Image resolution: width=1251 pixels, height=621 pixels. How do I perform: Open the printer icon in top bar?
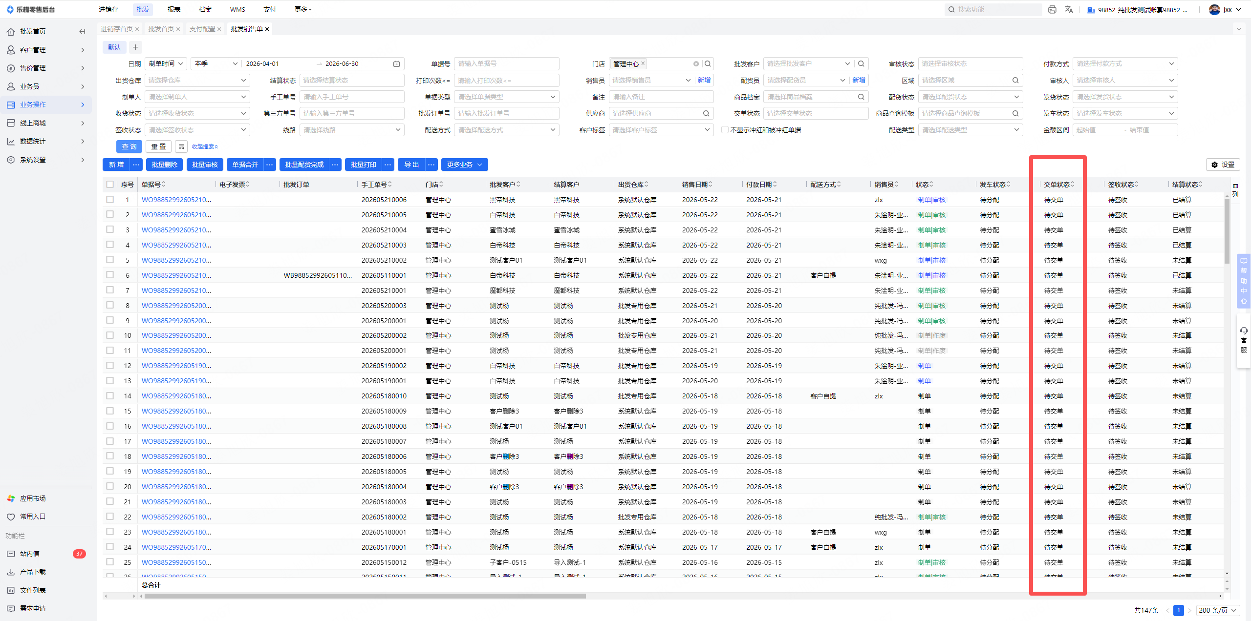pos(1052,9)
